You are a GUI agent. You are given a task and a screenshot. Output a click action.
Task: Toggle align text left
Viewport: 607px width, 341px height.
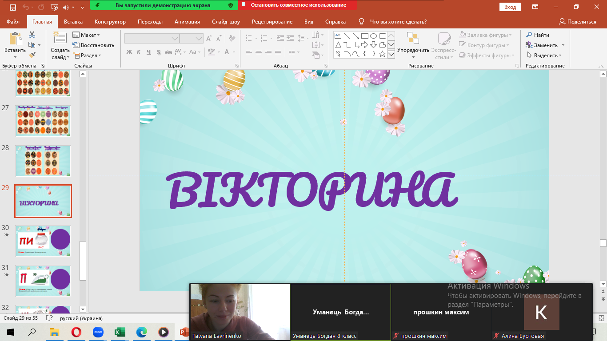tap(249, 52)
